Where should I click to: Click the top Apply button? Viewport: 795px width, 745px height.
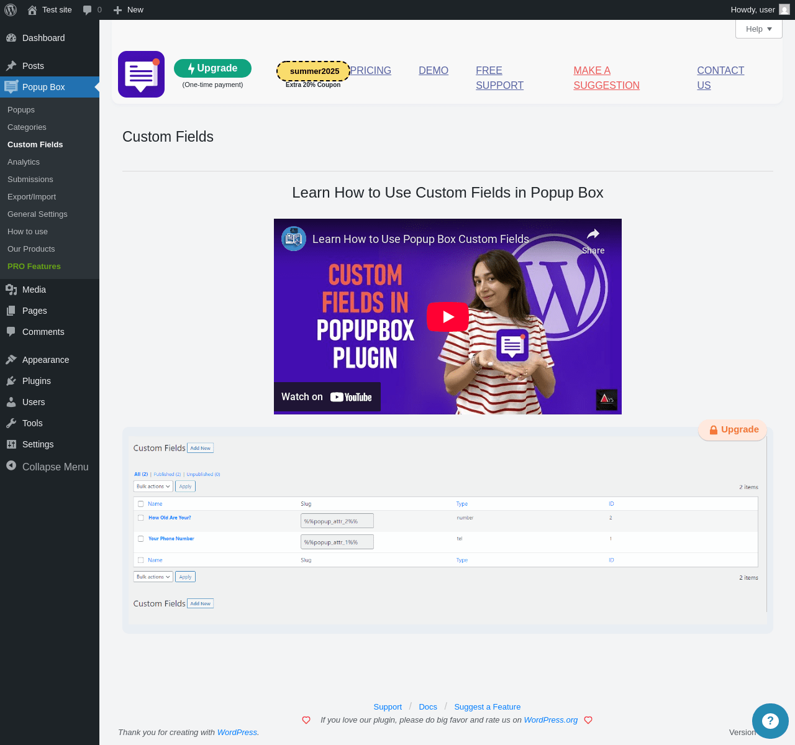186,487
